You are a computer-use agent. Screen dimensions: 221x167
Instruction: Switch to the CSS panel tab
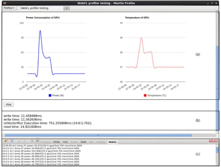pyautogui.click(x=65, y=142)
